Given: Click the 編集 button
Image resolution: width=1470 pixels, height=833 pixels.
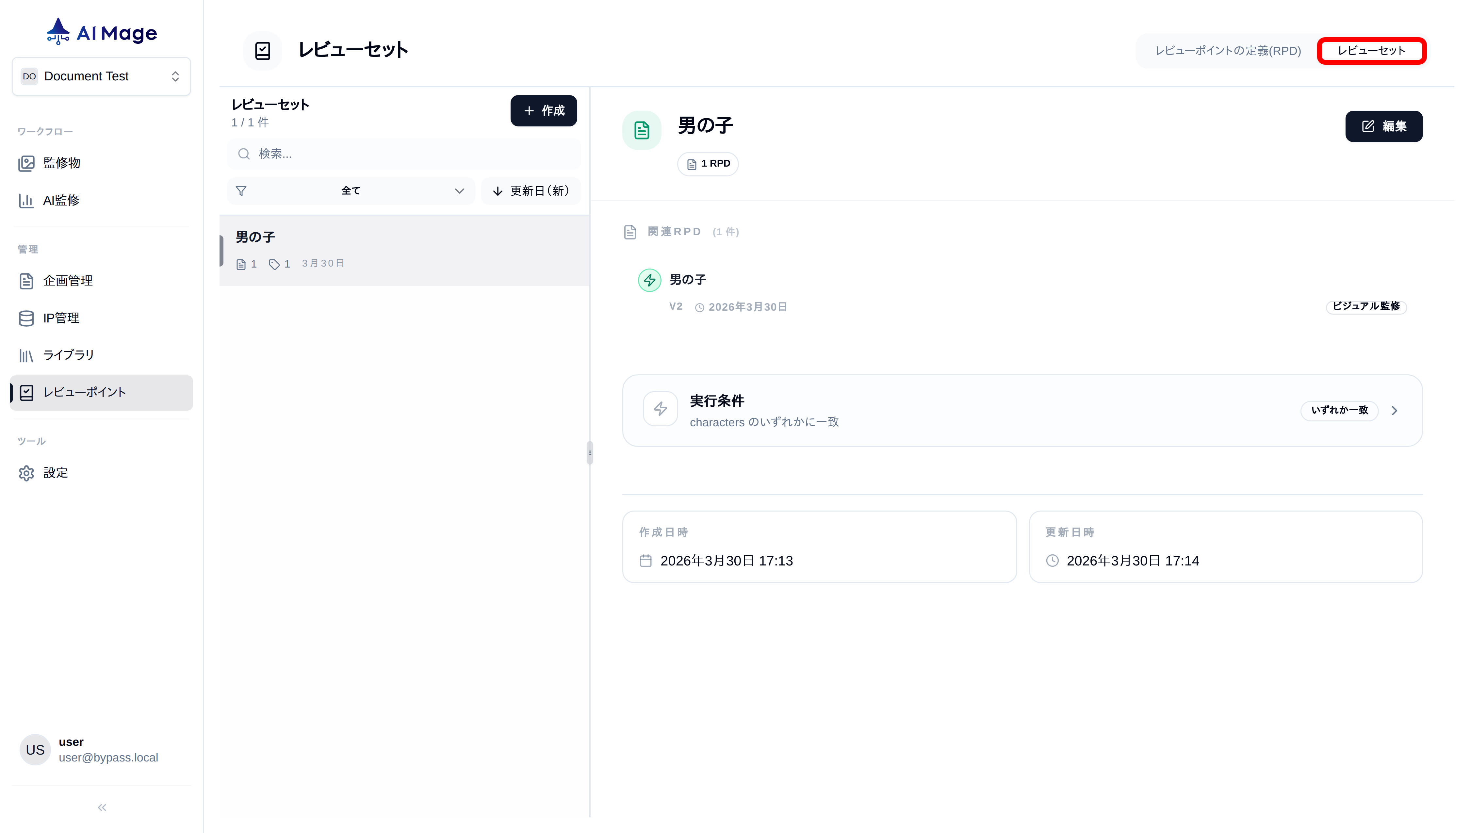Looking at the screenshot, I should (1384, 126).
